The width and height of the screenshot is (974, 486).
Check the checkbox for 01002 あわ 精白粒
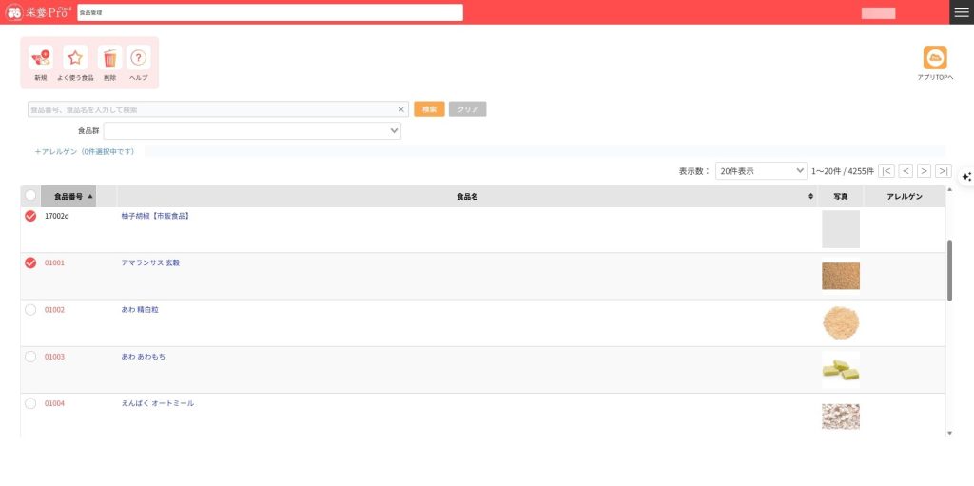[x=30, y=310]
